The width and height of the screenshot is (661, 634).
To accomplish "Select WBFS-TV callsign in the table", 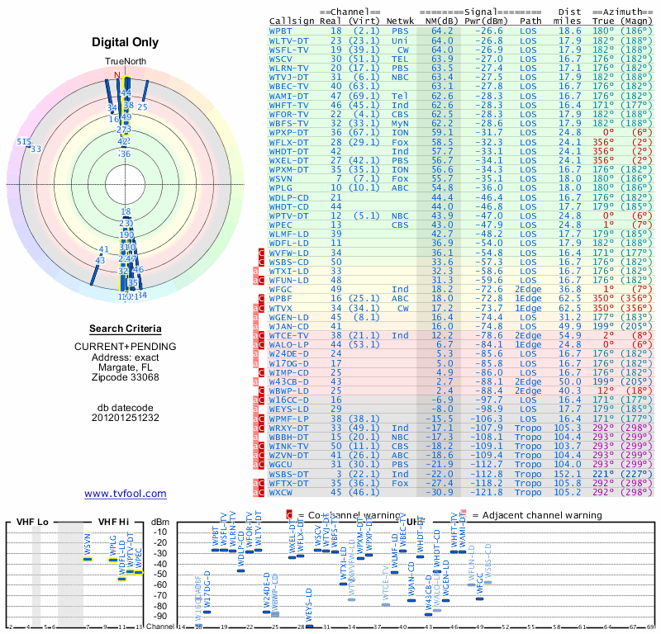I will 288,124.
